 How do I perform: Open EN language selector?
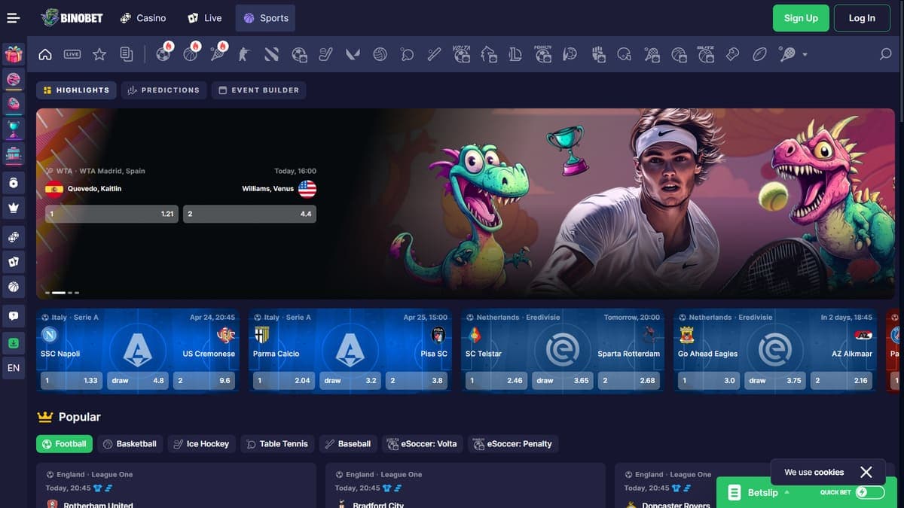[14, 368]
